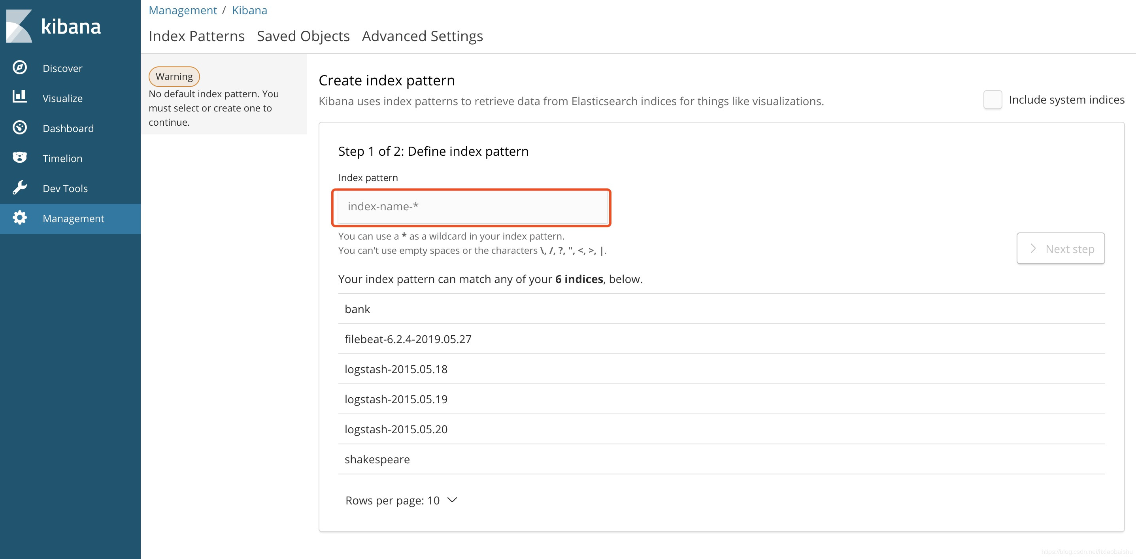The height and width of the screenshot is (559, 1136).
Task: Switch to the Saved Objects tab
Action: (x=303, y=36)
